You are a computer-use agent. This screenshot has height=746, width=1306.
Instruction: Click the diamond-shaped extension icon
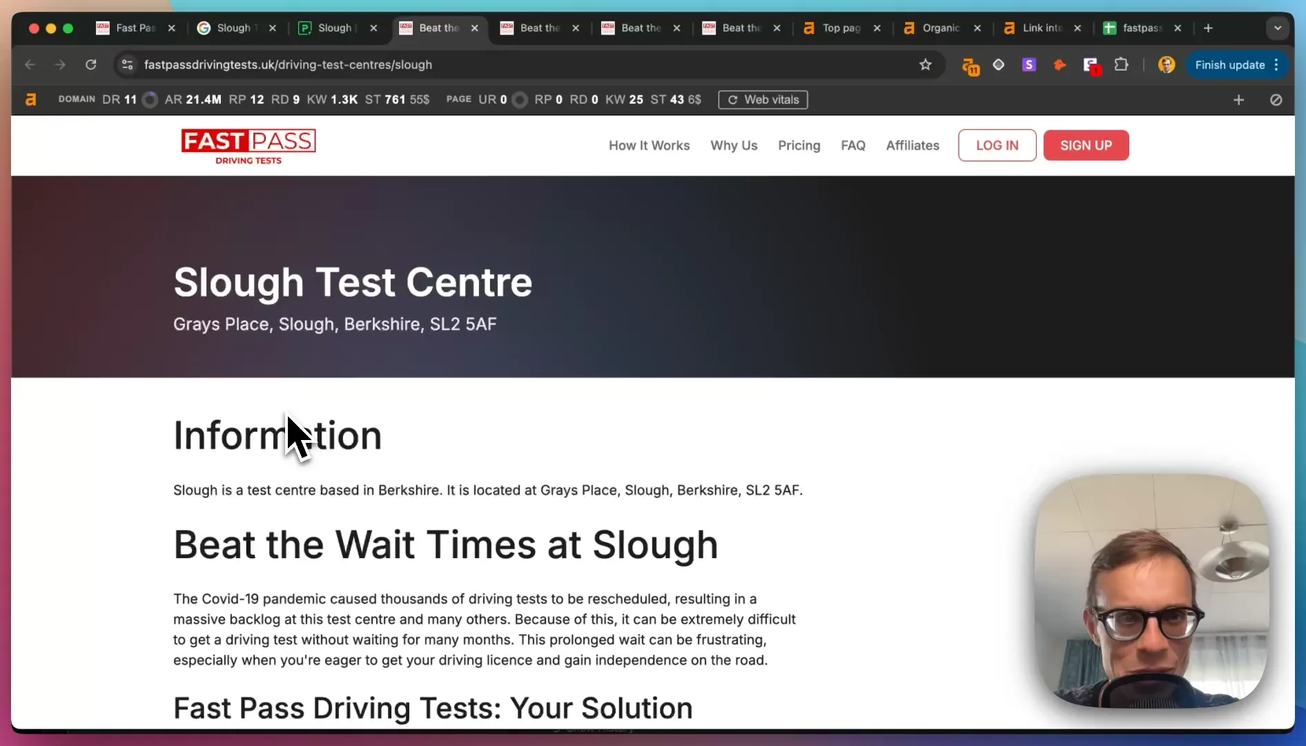998,64
